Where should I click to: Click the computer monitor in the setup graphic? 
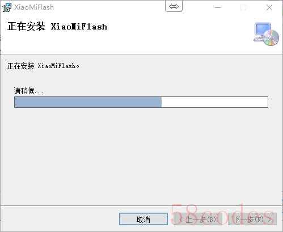point(263,30)
